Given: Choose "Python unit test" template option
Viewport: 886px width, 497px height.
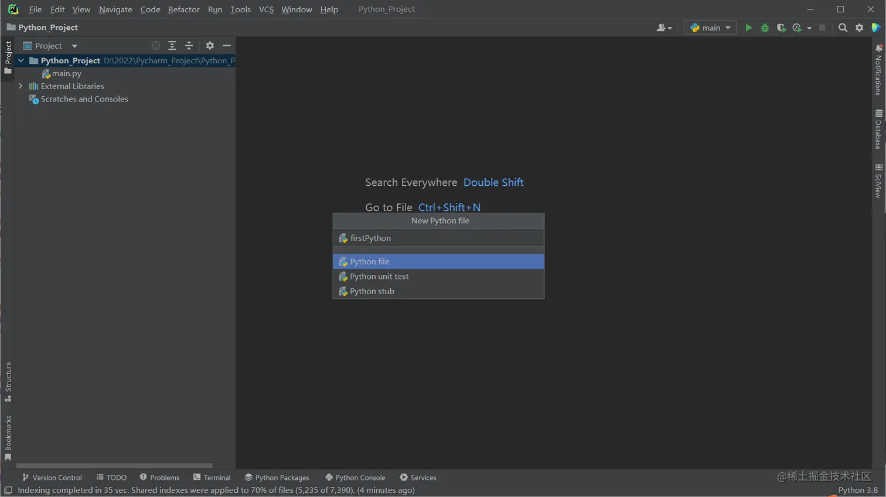Looking at the screenshot, I should [x=438, y=276].
